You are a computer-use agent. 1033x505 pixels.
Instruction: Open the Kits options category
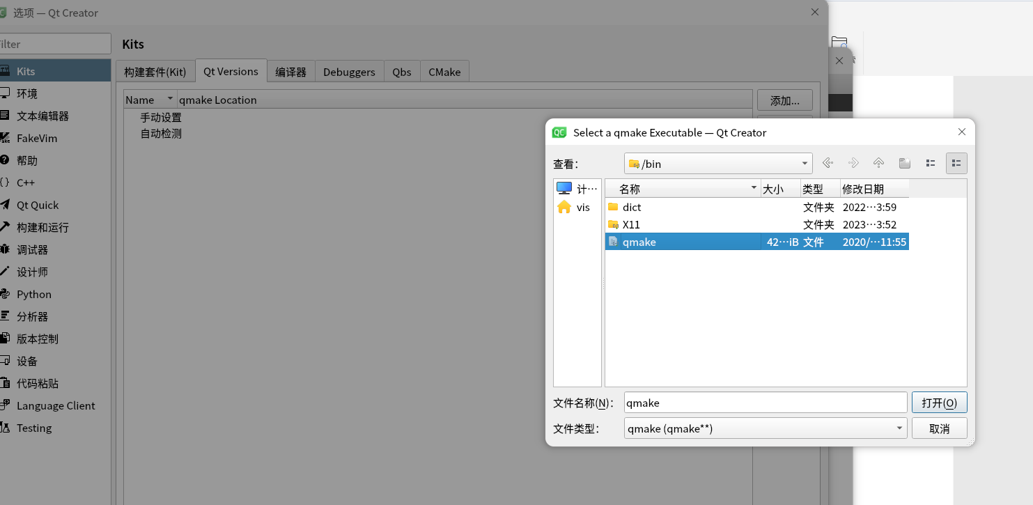click(x=55, y=71)
